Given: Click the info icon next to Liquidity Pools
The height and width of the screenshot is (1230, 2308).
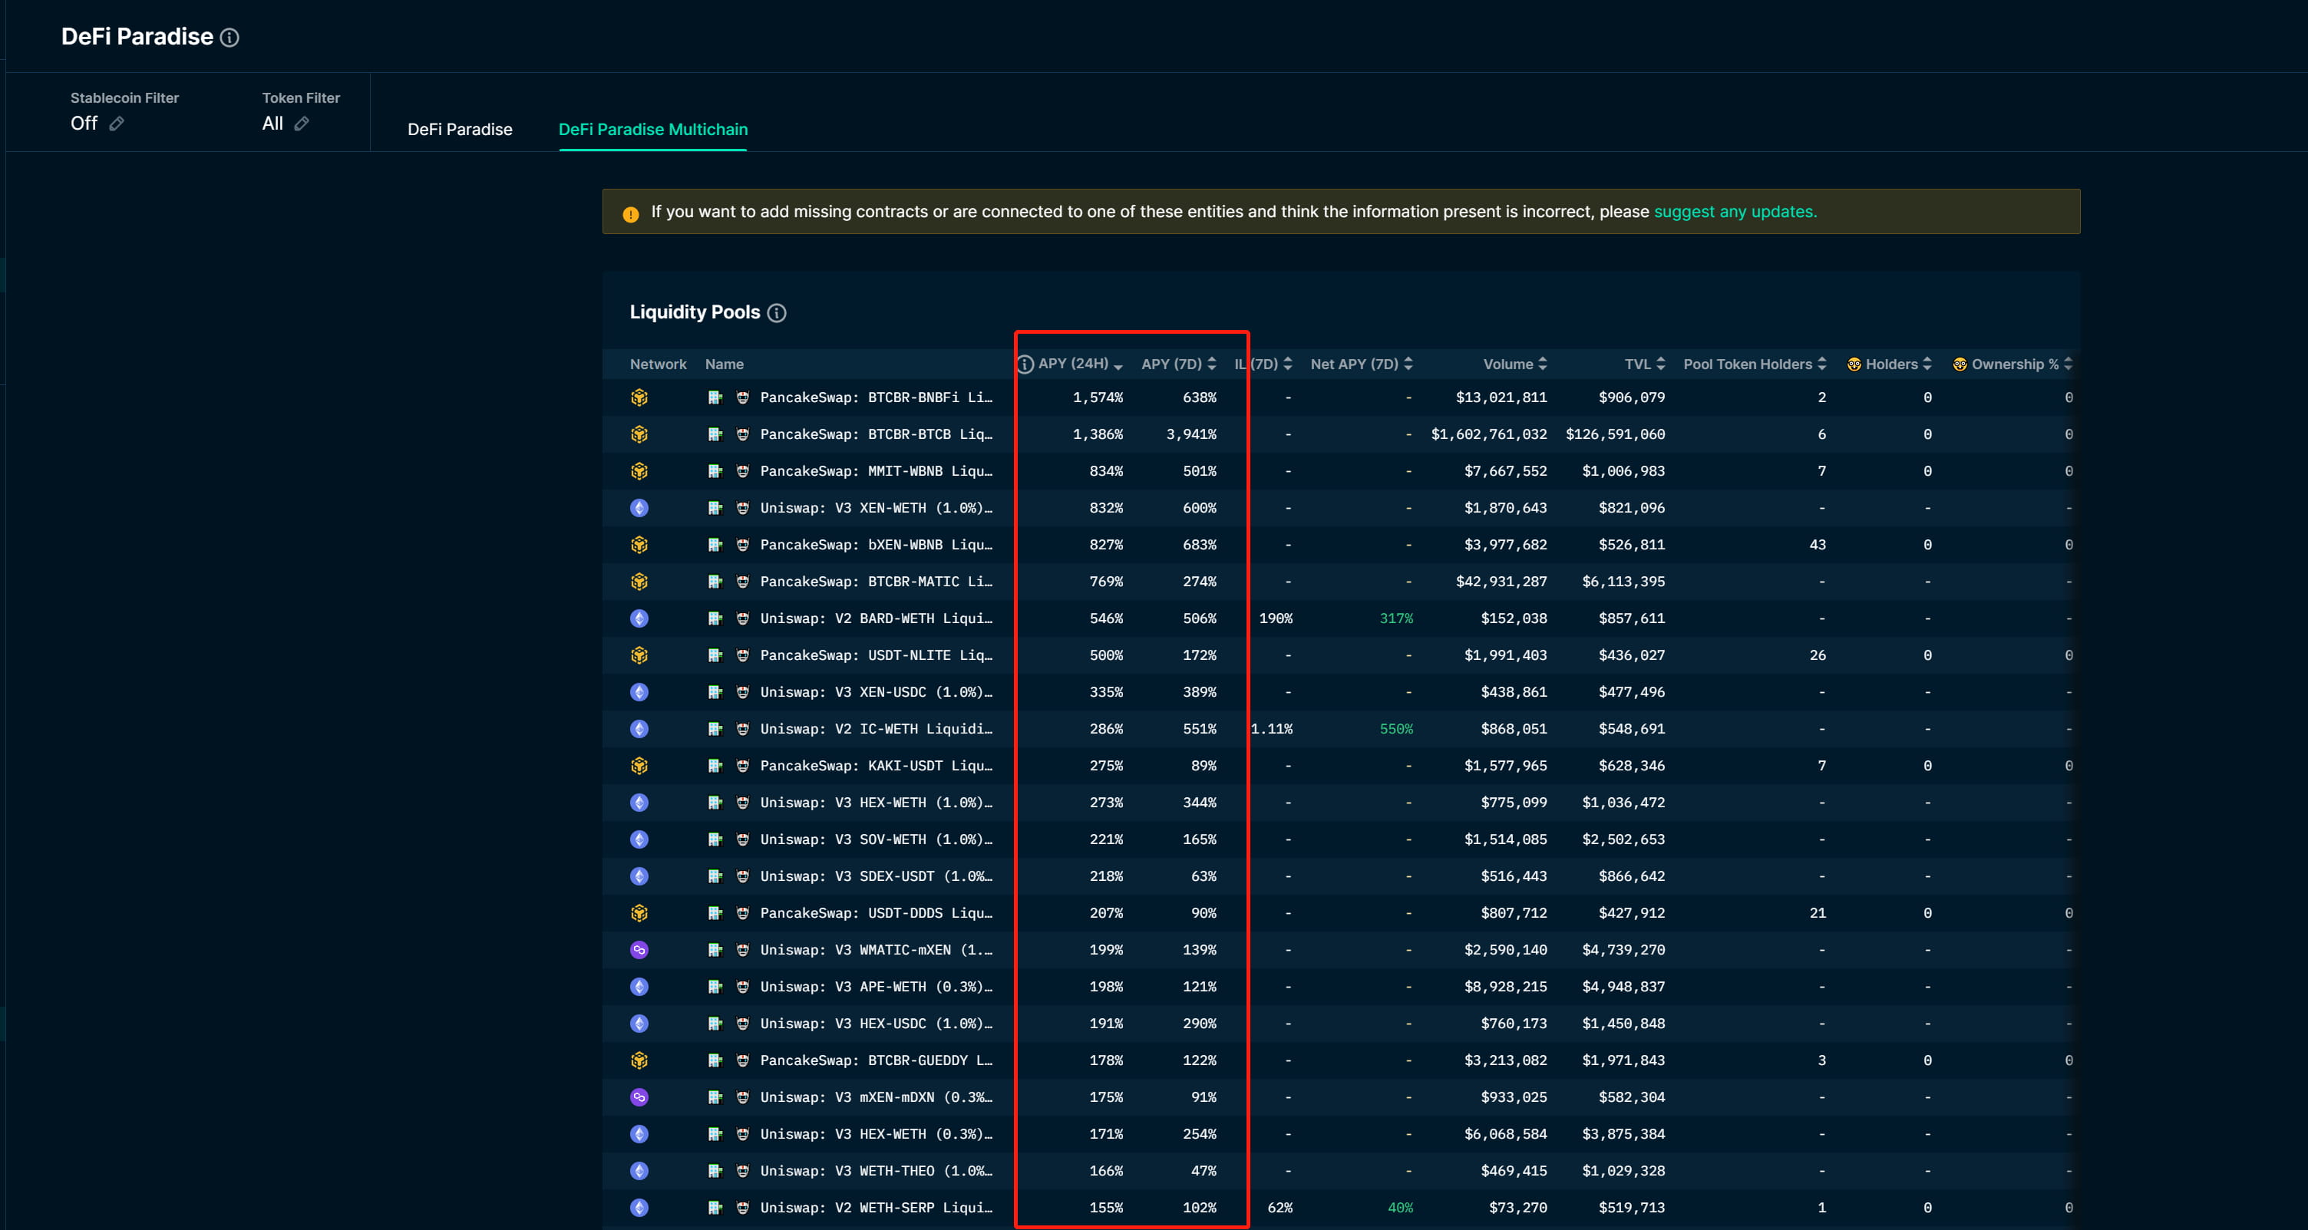Looking at the screenshot, I should click(777, 312).
